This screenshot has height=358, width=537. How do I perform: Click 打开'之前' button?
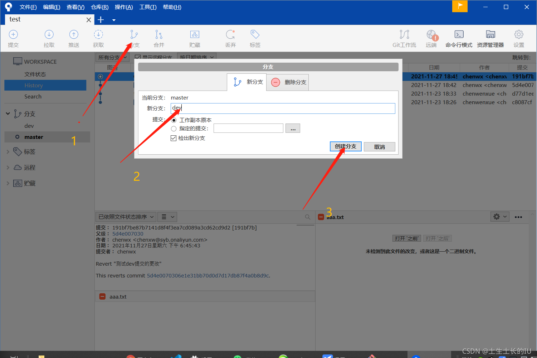[407, 238]
